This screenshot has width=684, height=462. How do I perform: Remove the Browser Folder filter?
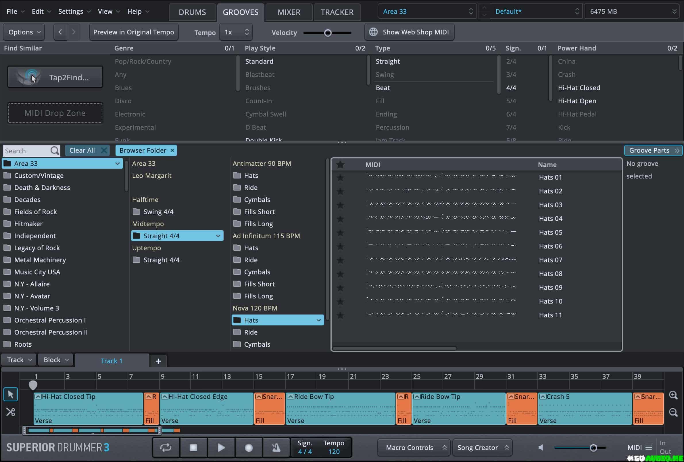(172, 150)
